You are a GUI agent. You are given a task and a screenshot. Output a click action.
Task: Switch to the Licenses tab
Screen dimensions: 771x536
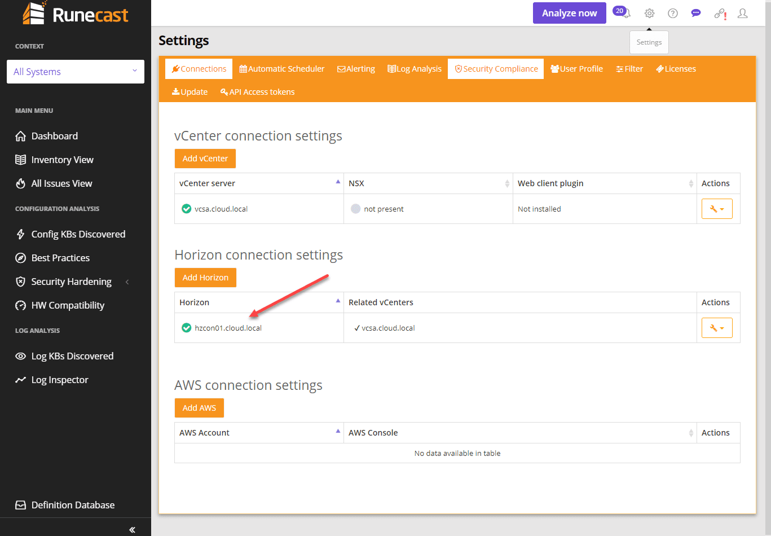click(676, 69)
